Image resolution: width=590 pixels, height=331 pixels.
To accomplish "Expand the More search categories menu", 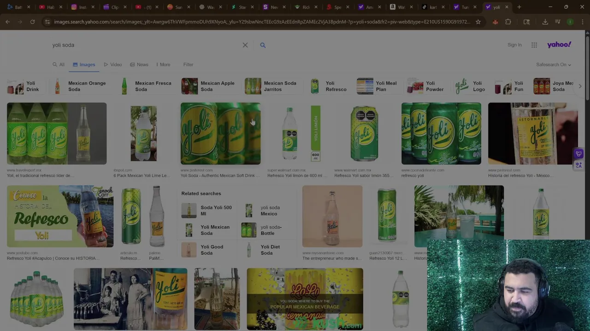I will coord(163,64).
